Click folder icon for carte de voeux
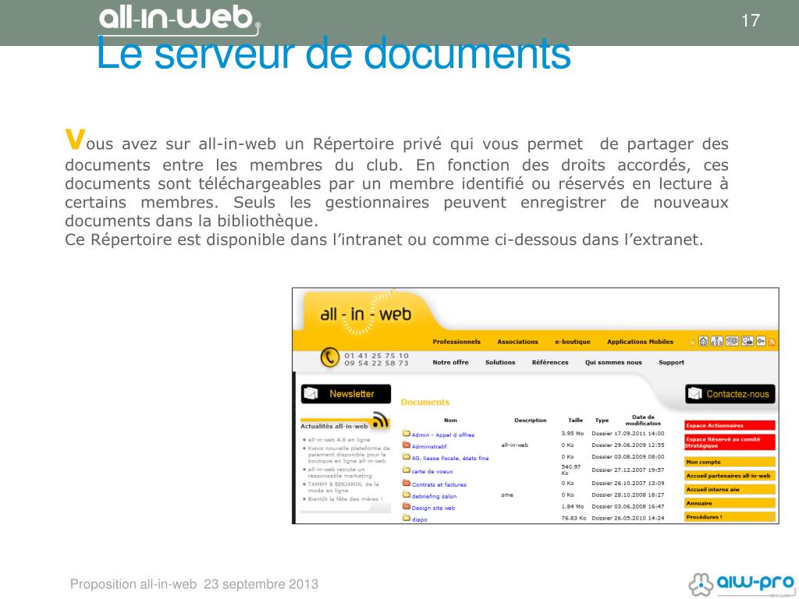799x599 pixels. click(406, 470)
